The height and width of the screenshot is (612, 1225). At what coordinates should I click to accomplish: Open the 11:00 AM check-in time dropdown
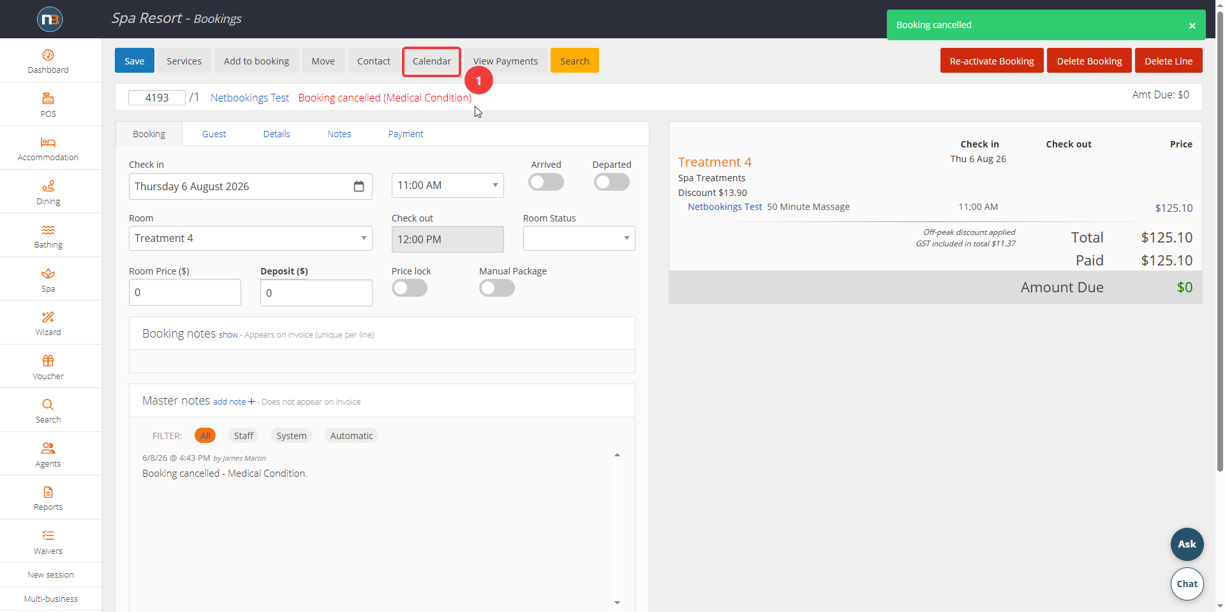tap(447, 185)
